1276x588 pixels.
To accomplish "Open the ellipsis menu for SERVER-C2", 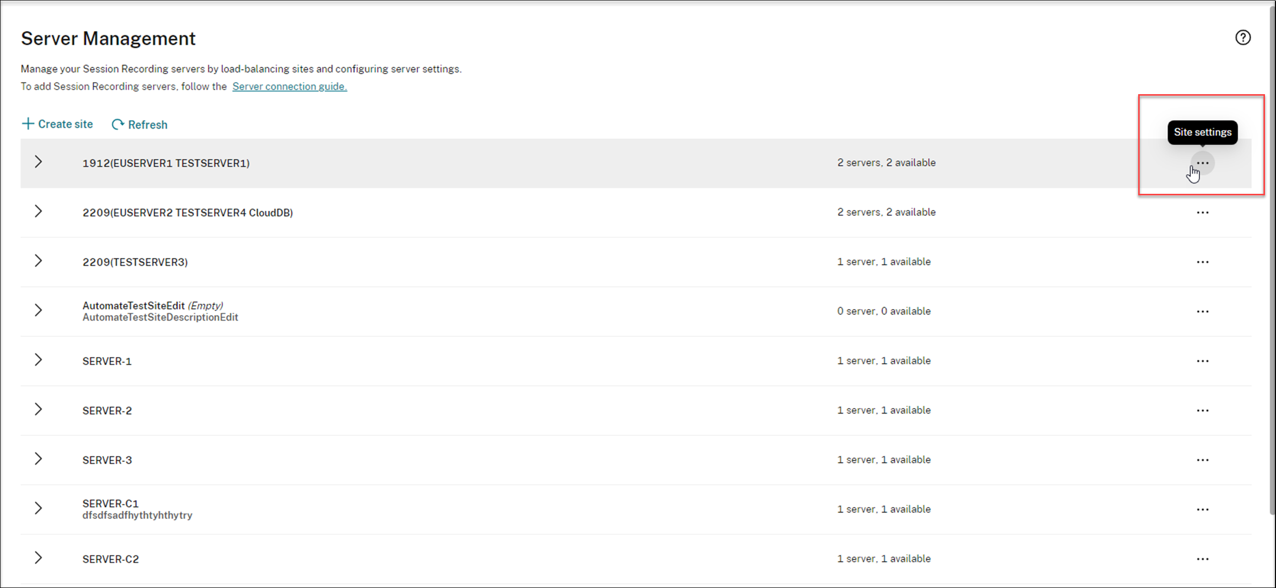I will pos(1202,559).
